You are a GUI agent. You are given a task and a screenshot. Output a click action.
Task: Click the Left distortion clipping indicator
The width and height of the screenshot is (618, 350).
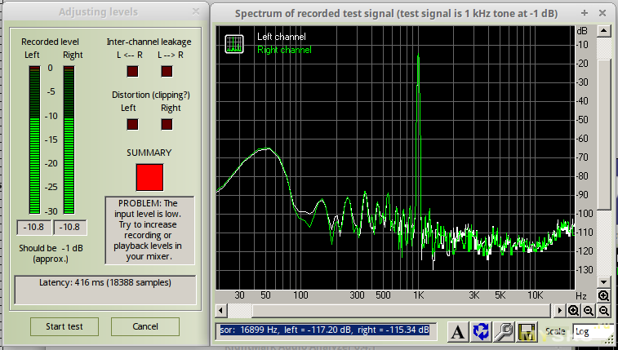(132, 124)
